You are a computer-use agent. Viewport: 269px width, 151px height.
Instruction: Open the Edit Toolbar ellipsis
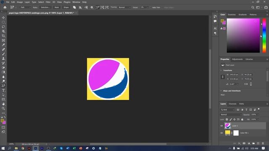click(x=3, y=113)
